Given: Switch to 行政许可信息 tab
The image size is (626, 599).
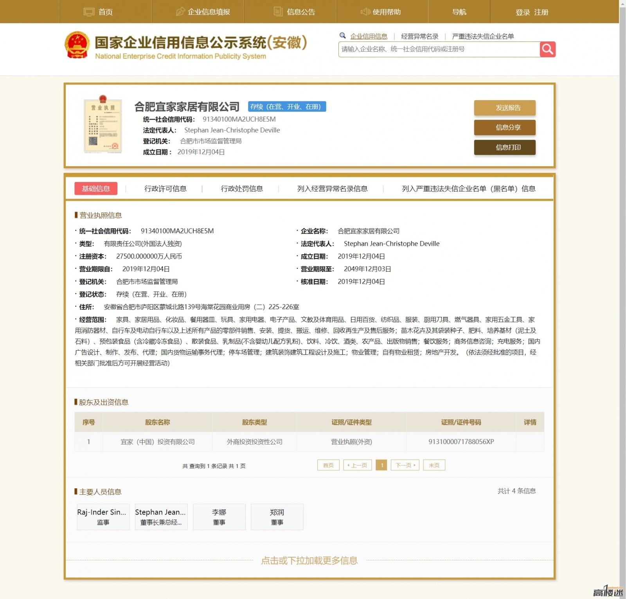Looking at the screenshot, I should 165,189.
